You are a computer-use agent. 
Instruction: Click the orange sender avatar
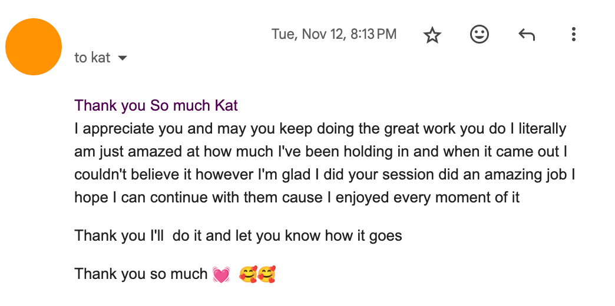(x=34, y=47)
